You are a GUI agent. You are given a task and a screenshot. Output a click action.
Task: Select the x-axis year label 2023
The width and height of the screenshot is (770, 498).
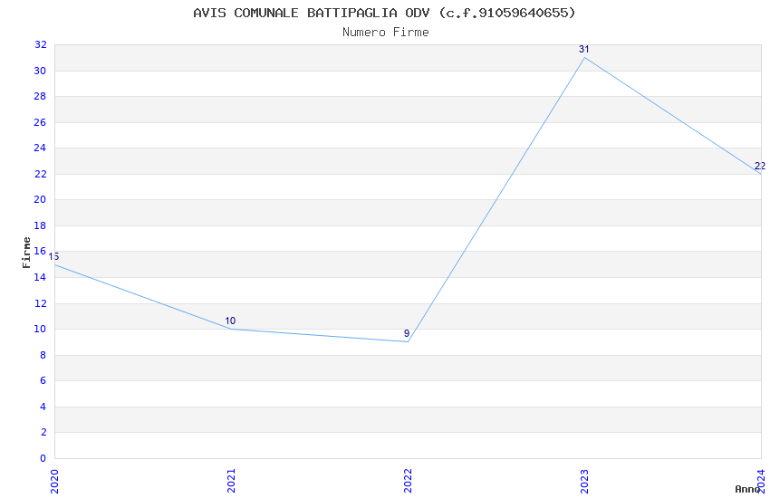(584, 482)
